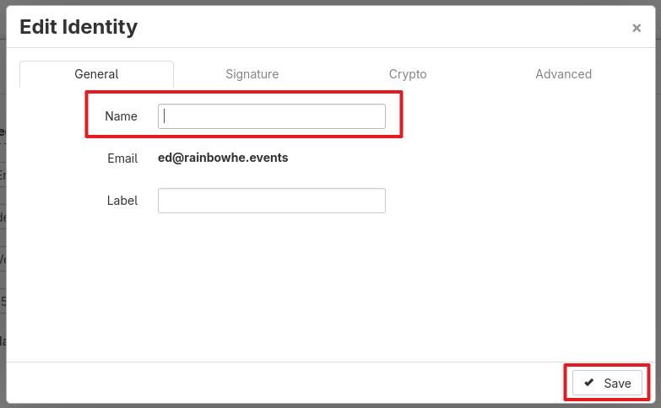The image size is (661, 408).
Task: Select the General tab
Action: pos(96,74)
